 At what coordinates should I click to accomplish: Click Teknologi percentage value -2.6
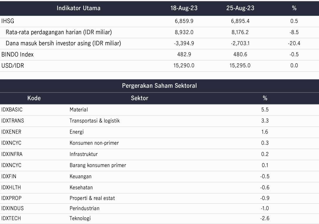(x=265, y=218)
